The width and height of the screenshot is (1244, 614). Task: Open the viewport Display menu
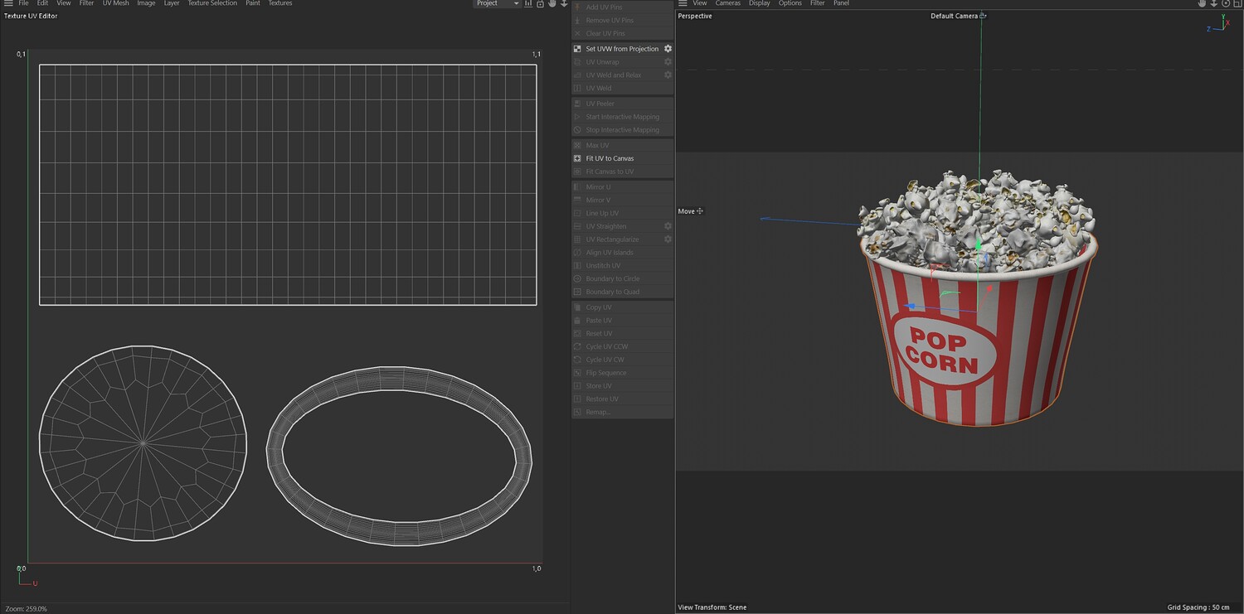759,3
